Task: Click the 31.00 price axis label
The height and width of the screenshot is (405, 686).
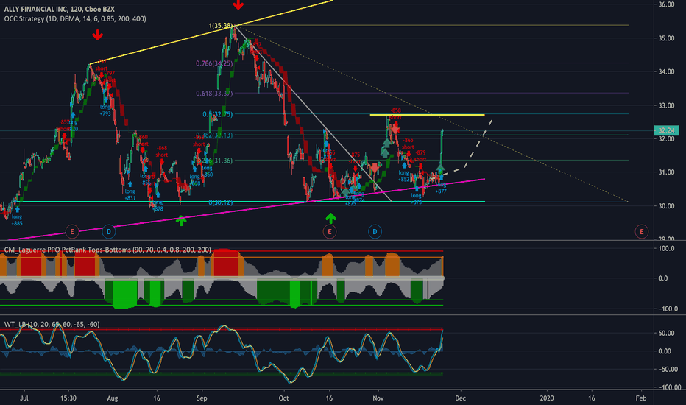Action: tap(666, 172)
